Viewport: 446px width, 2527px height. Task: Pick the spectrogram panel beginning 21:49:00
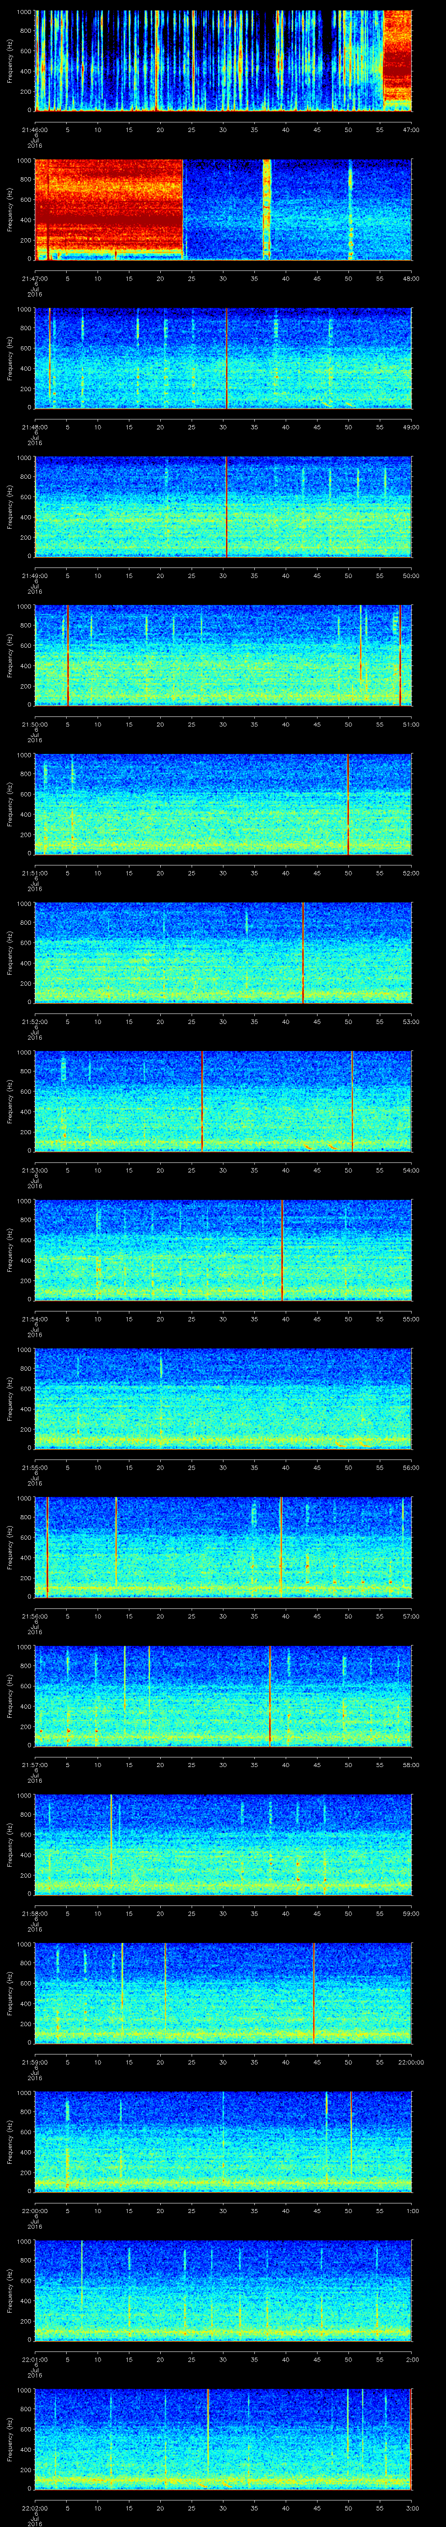pyautogui.click(x=223, y=507)
